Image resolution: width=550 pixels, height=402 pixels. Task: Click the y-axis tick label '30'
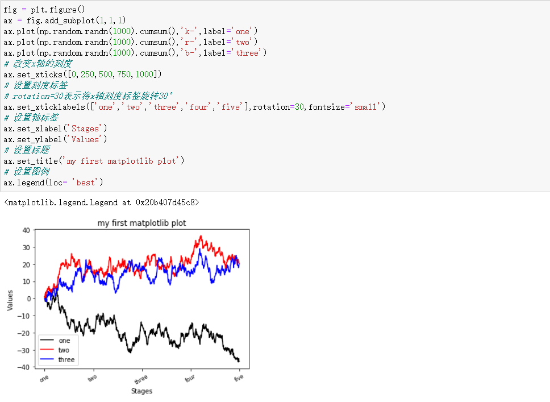[x=26, y=248]
